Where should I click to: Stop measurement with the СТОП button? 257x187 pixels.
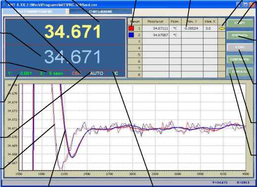click(240, 47)
